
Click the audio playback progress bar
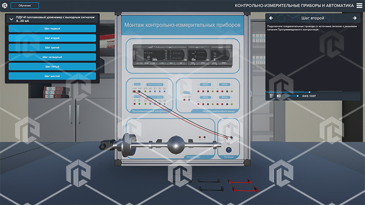pyautogui.click(x=304, y=92)
